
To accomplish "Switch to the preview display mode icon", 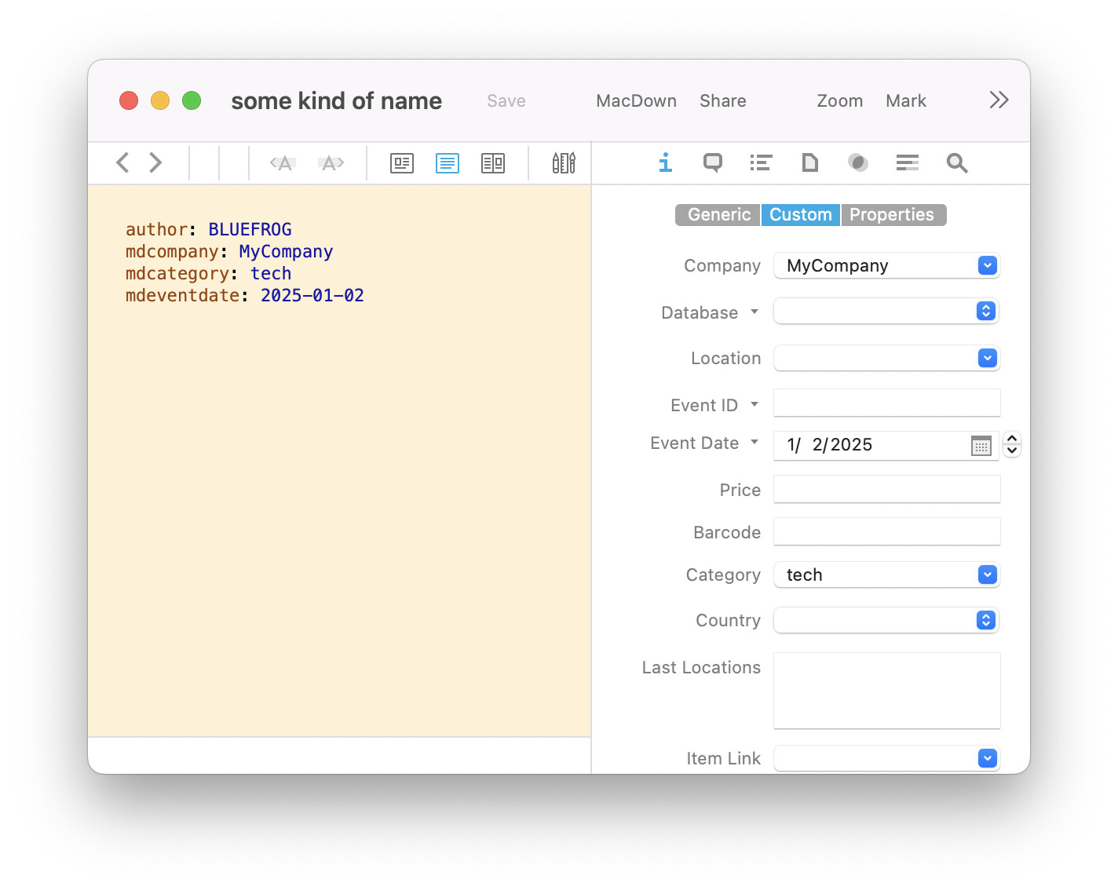I will coord(402,163).
